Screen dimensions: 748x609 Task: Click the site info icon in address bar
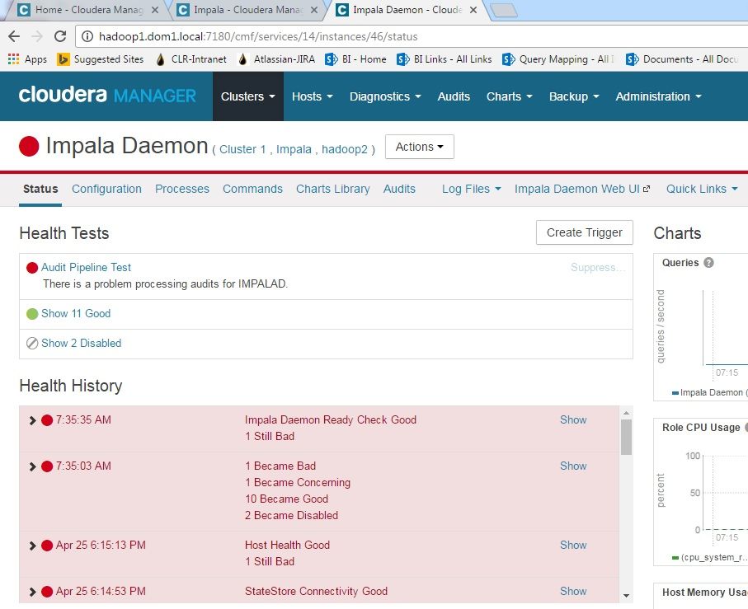tap(87, 36)
